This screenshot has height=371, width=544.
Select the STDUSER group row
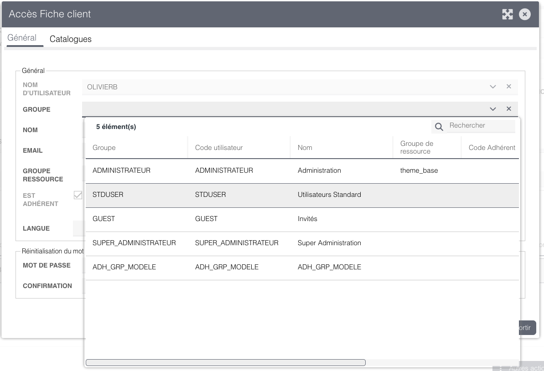(x=302, y=195)
